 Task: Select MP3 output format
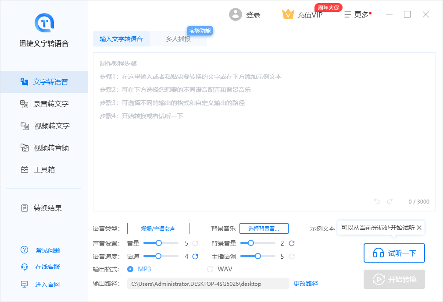point(130,269)
